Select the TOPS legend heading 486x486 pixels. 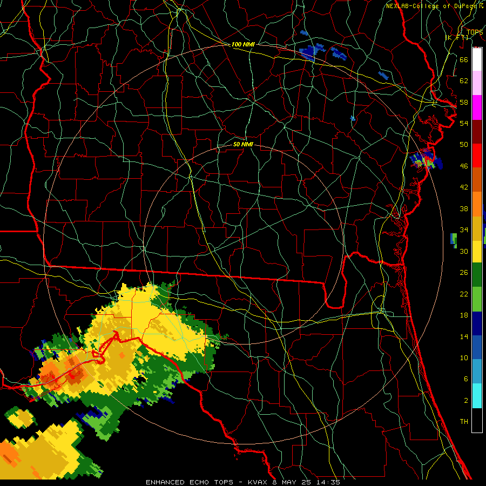[475, 32]
